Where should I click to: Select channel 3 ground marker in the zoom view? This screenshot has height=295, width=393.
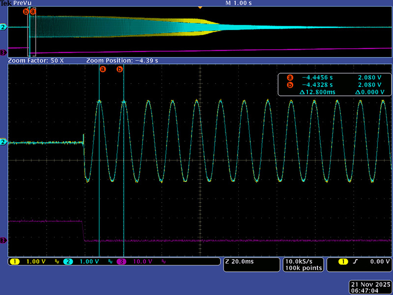coord(4,240)
